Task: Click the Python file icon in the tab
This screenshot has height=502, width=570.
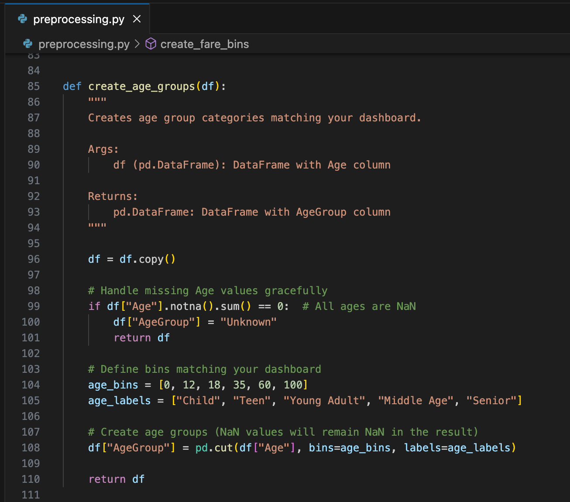Action: tap(22, 19)
